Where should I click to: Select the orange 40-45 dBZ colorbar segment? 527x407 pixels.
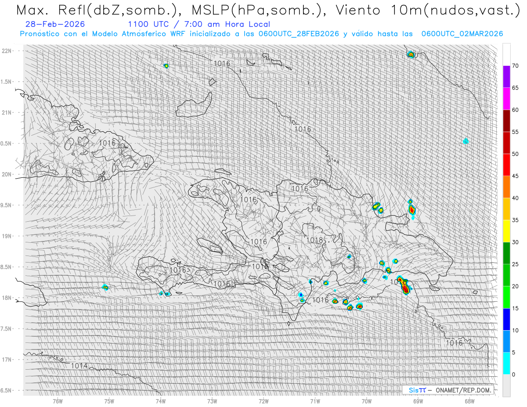click(506, 187)
